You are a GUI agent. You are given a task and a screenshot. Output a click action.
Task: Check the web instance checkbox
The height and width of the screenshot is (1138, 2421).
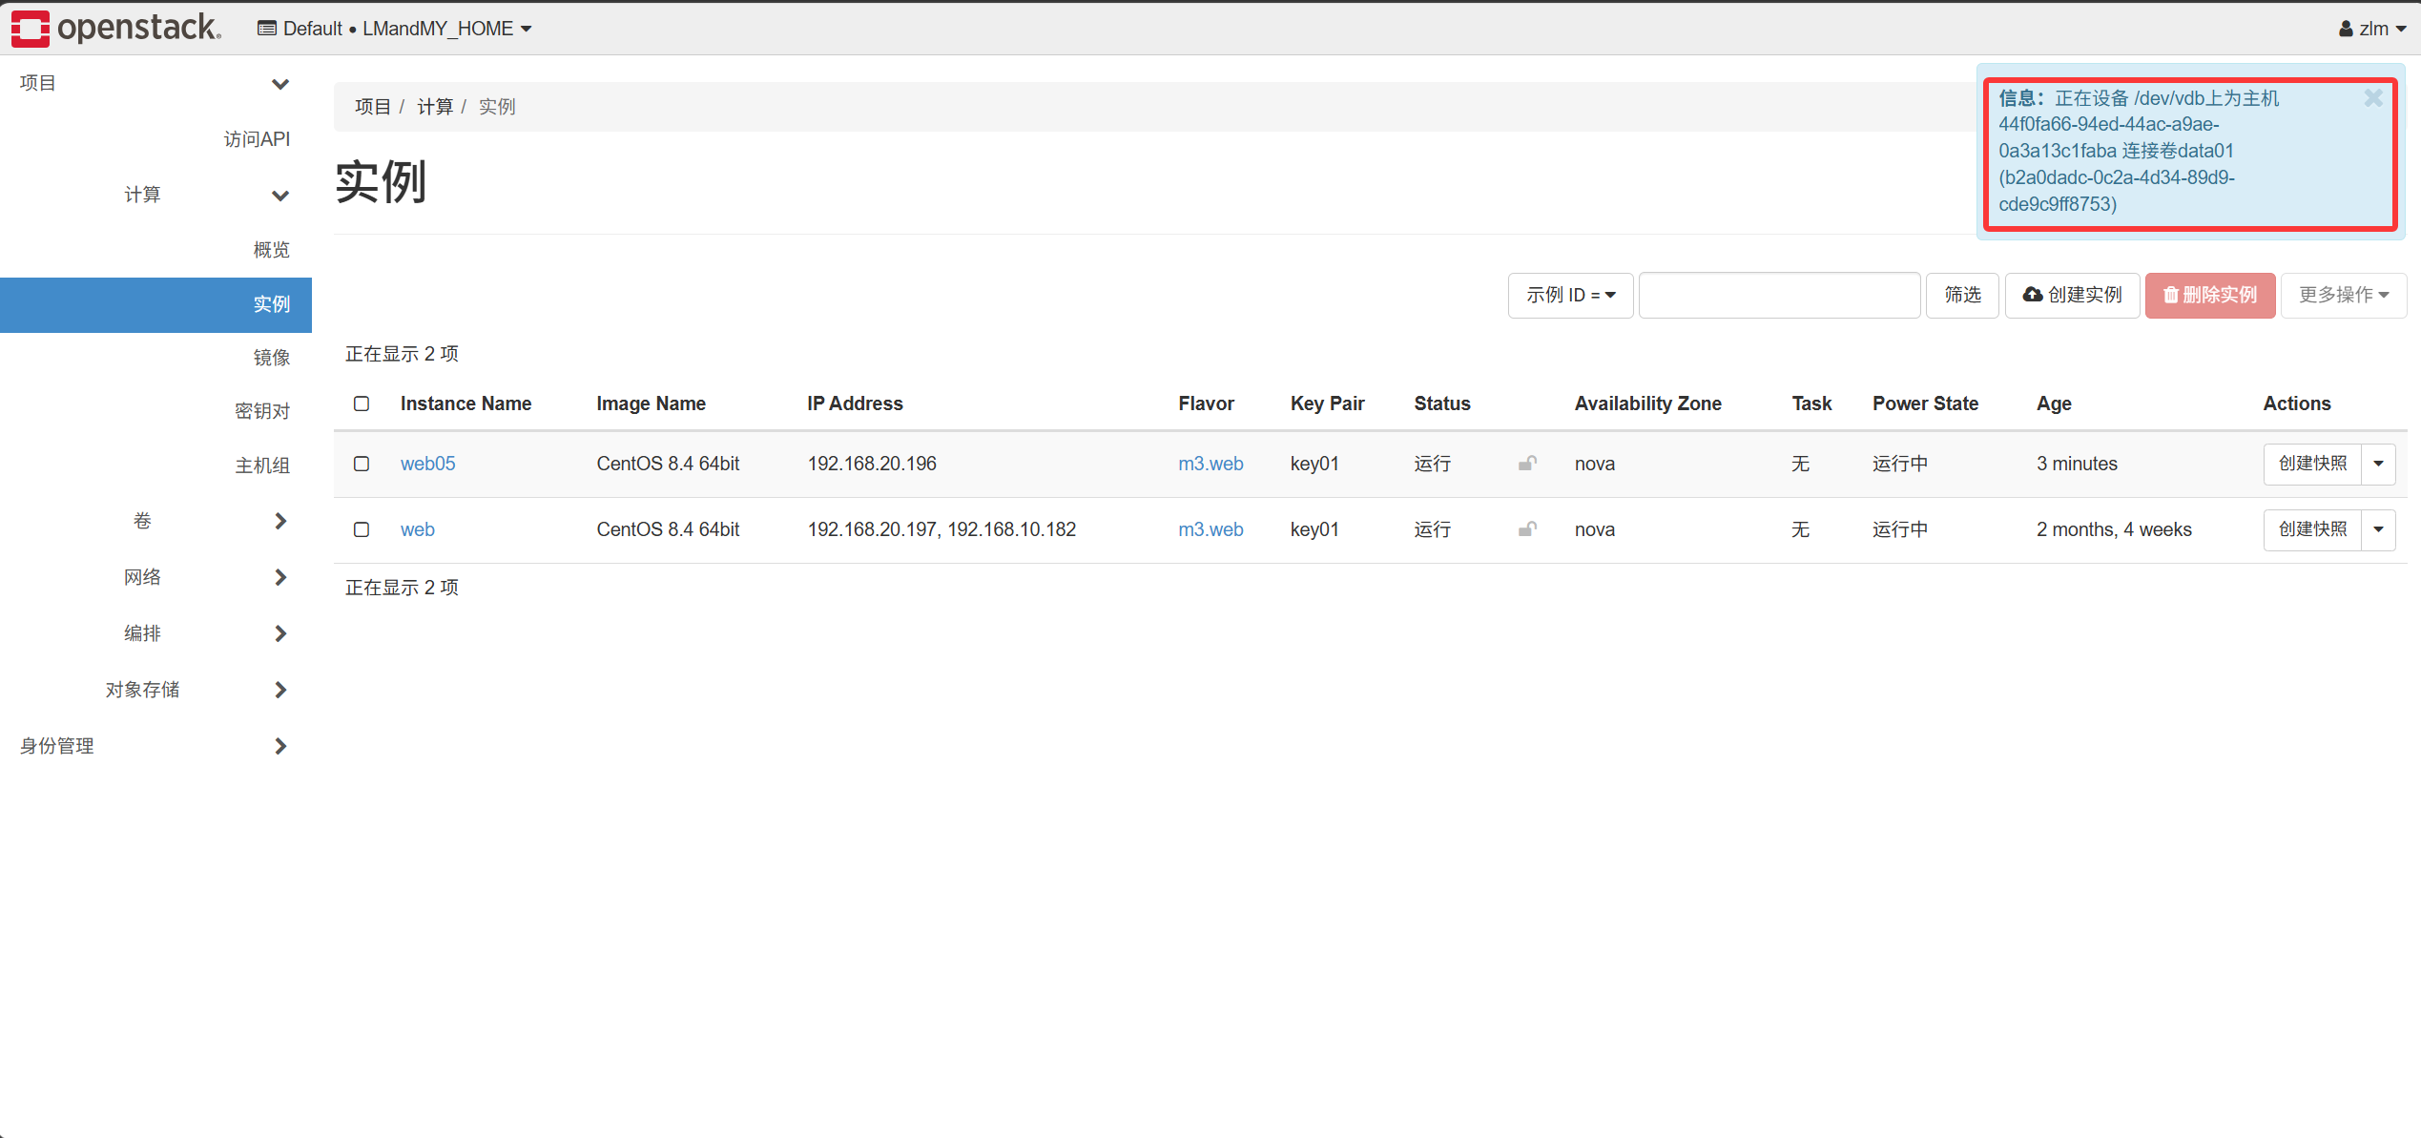click(362, 529)
